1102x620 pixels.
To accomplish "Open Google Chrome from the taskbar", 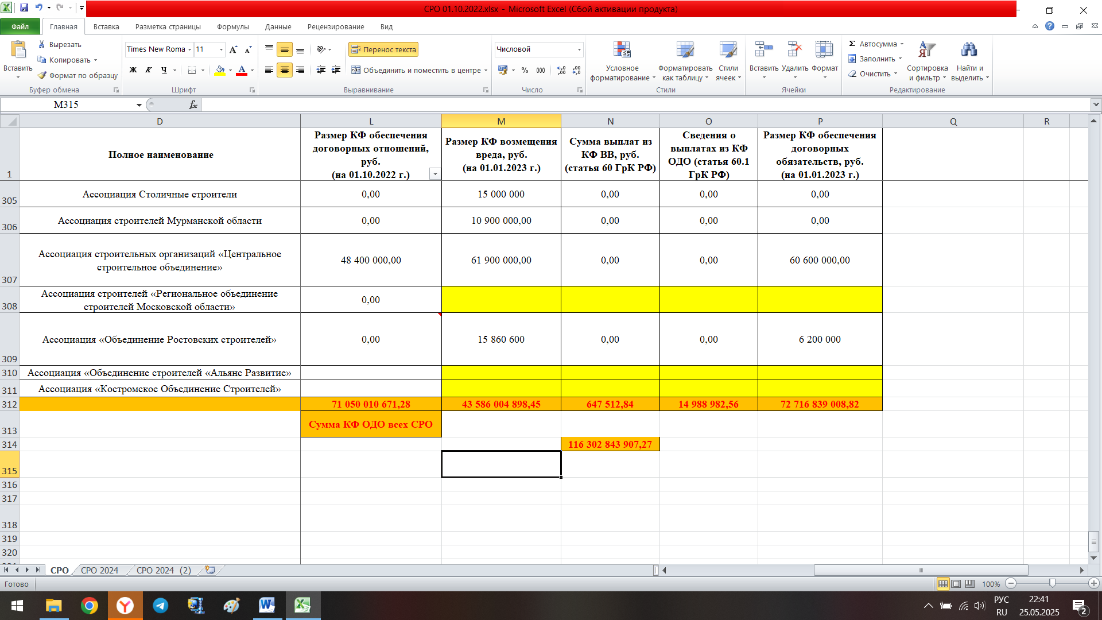I will [x=89, y=606].
